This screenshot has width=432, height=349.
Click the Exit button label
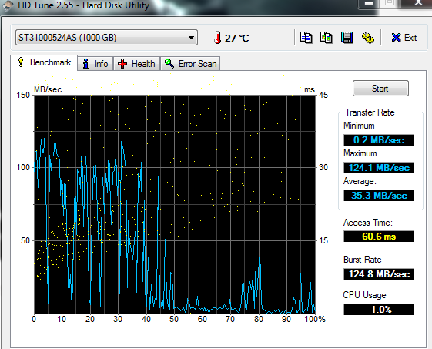tap(410, 38)
